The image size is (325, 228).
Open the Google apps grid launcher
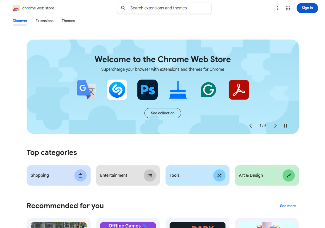point(288,8)
